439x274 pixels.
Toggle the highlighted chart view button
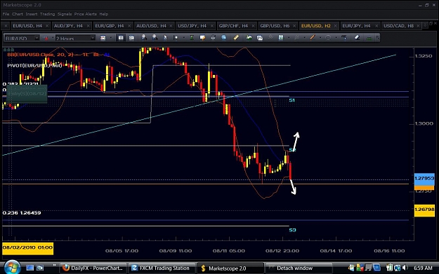pos(121,38)
